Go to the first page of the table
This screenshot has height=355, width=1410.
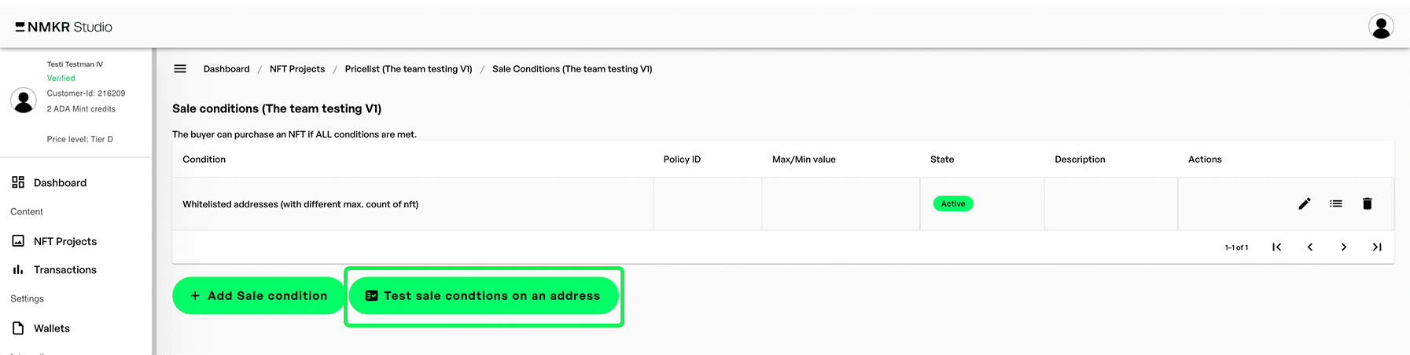pyautogui.click(x=1277, y=247)
